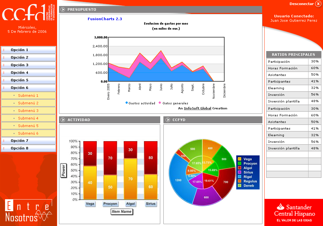Click the Vega color swatch in pie legend

(x=239, y=159)
